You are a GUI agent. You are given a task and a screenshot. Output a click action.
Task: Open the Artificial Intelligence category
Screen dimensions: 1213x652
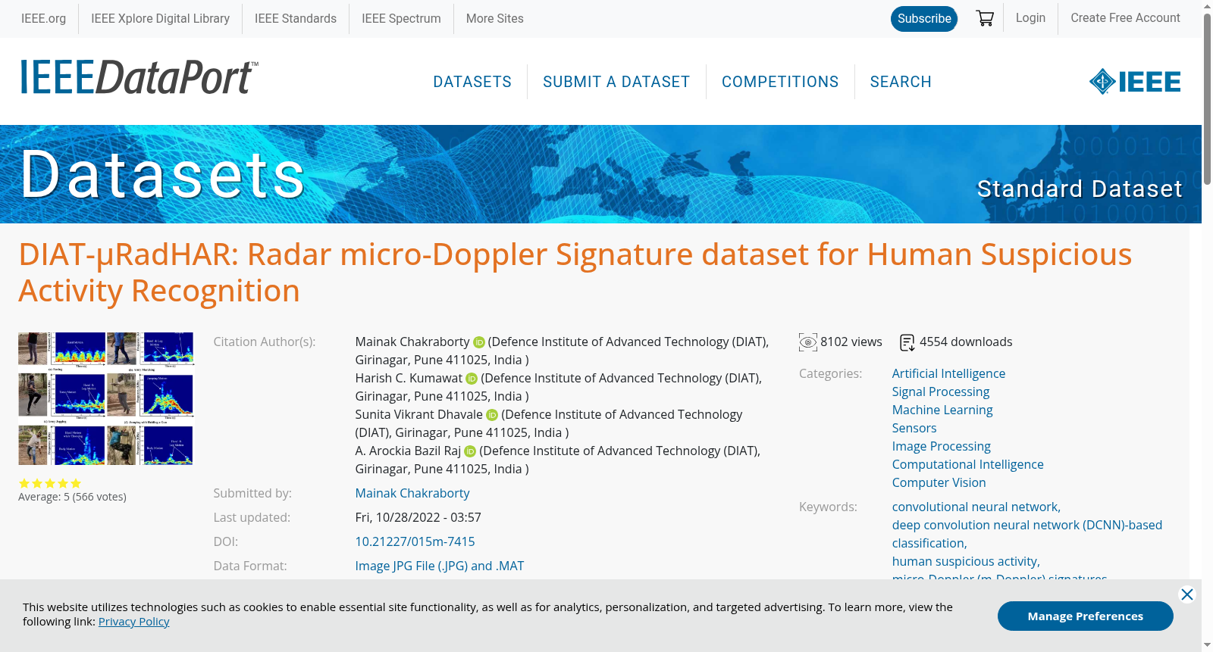(x=948, y=374)
